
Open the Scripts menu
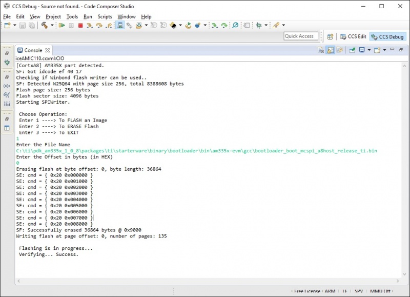104,16
